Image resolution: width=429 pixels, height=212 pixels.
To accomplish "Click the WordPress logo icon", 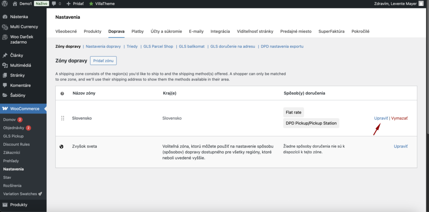I will pyautogui.click(x=5, y=4).
